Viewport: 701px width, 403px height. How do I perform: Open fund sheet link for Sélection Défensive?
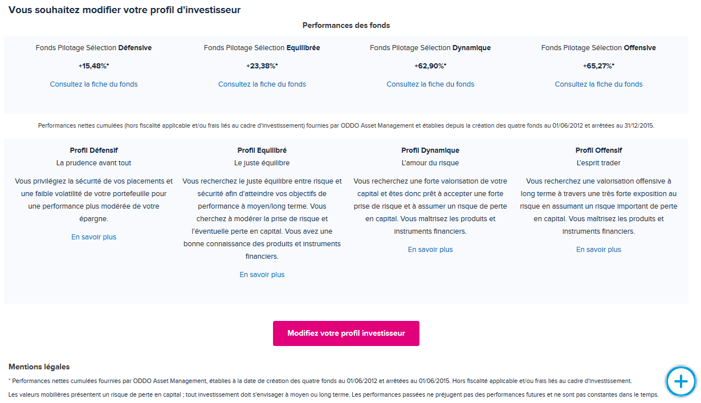(x=94, y=84)
